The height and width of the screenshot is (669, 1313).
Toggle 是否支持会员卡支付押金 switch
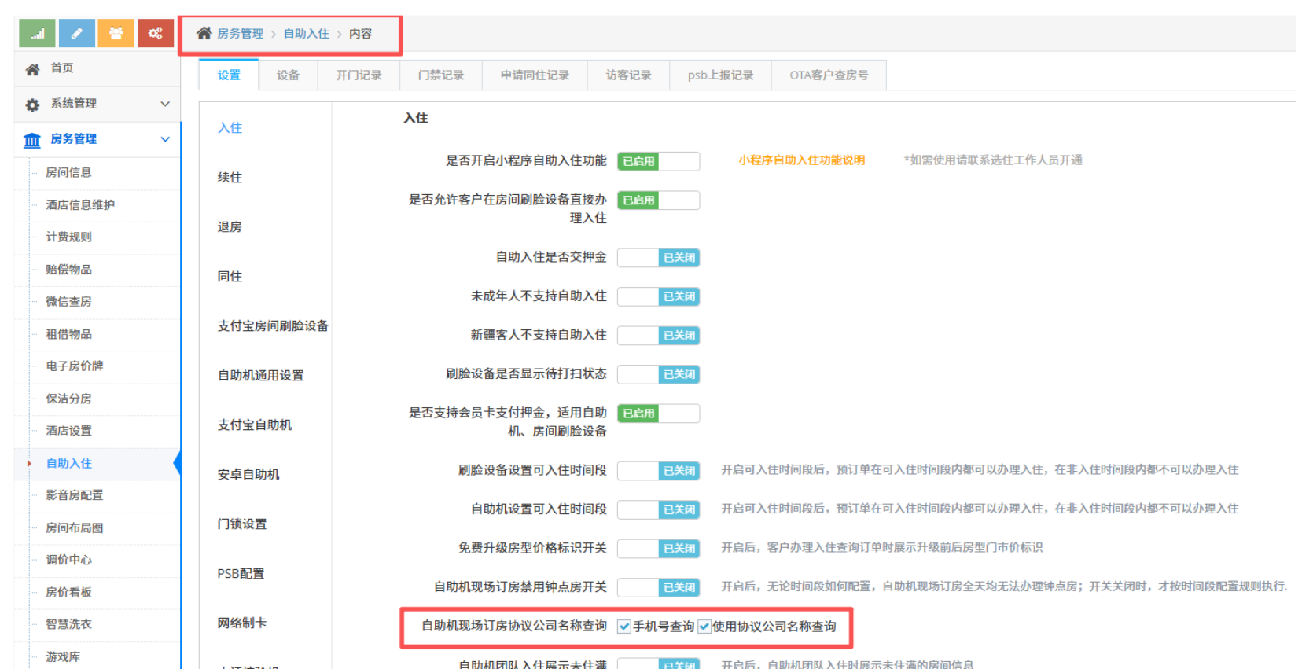[x=658, y=414]
